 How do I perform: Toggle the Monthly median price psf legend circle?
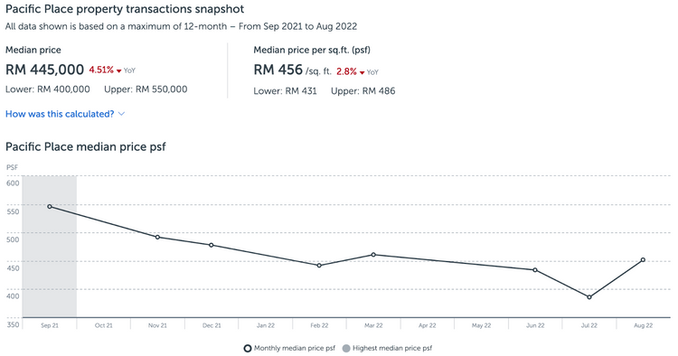(x=248, y=348)
